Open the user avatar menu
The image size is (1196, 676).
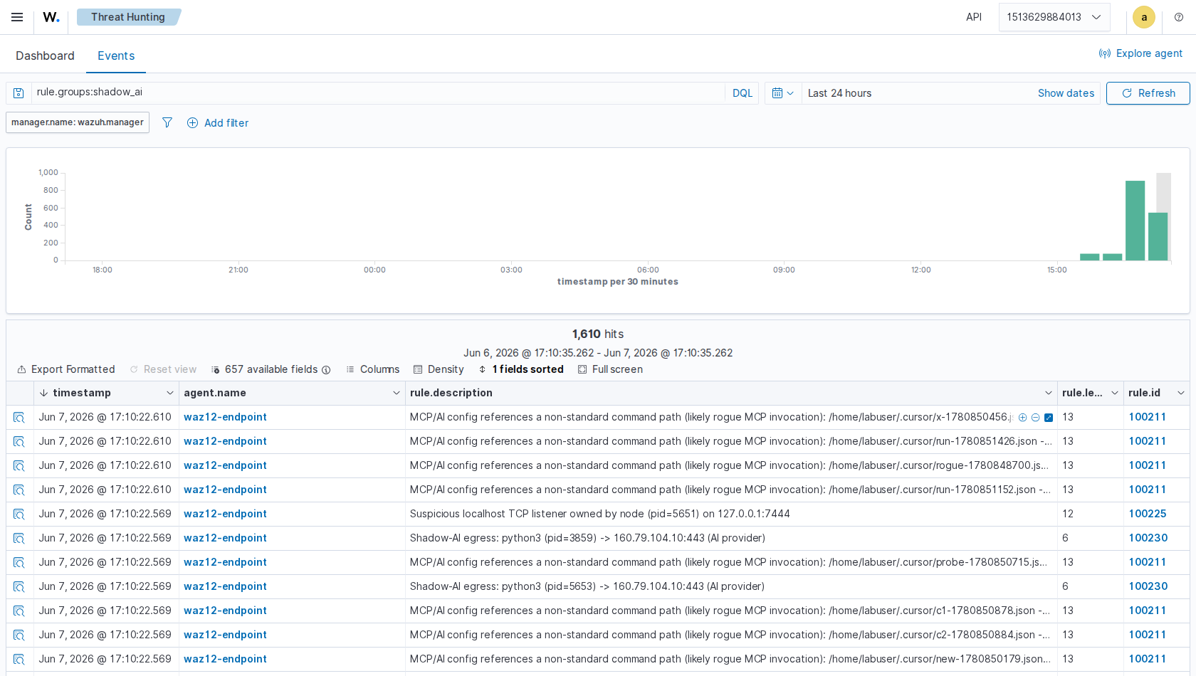click(1144, 17)
